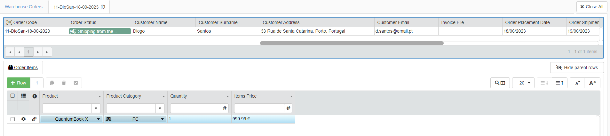Copy the order code tab title

pyautogui.click(x=103, y=7)
